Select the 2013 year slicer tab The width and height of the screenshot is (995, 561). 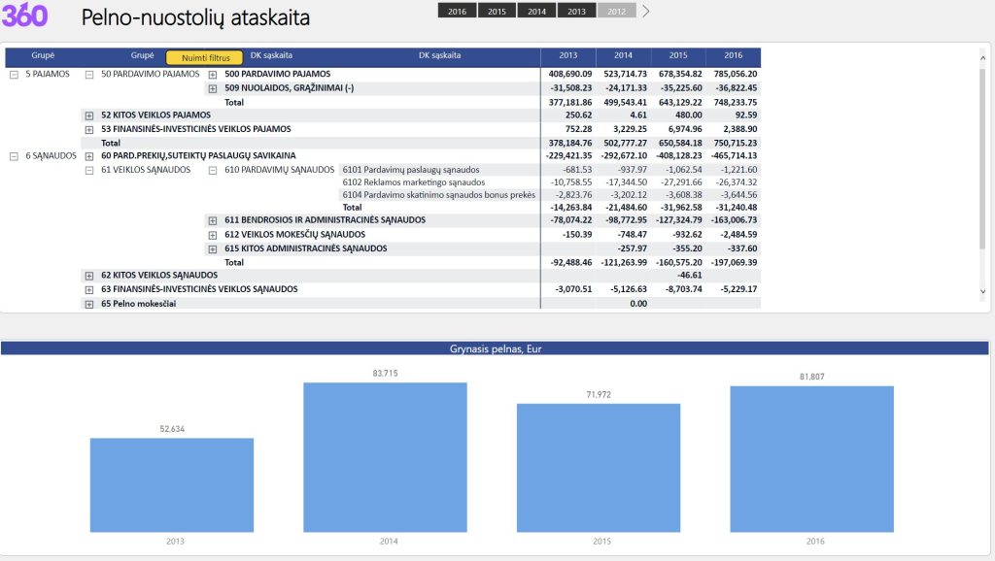click(x=576, y=11)
